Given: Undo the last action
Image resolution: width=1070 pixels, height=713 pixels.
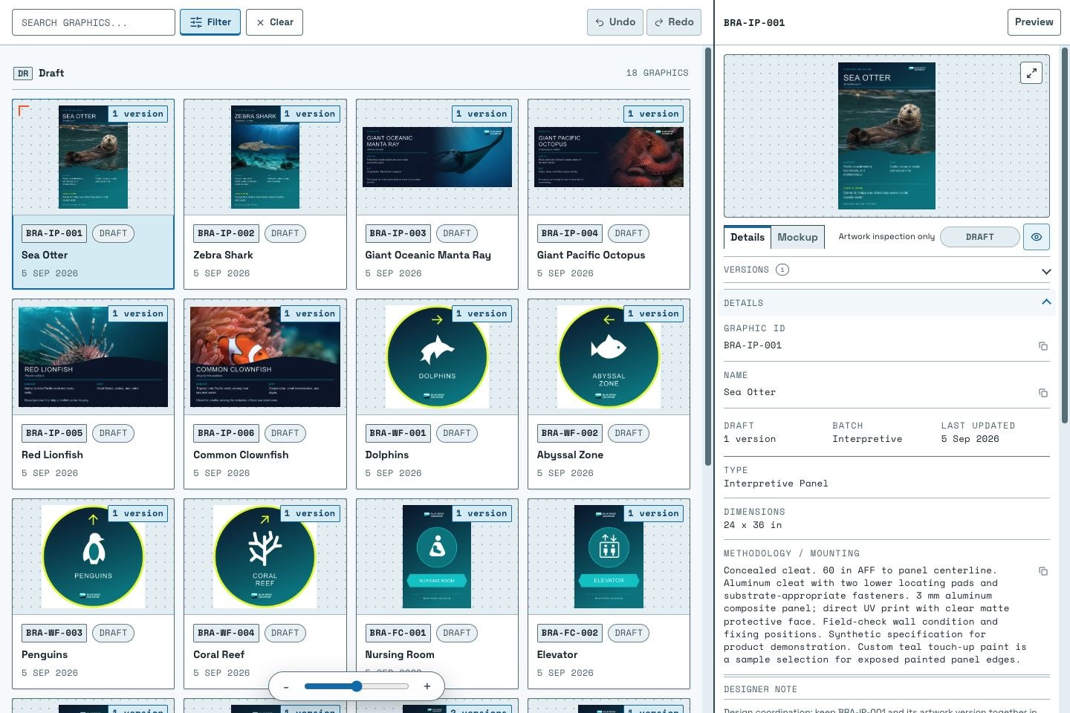Looking at the screenshot, I should [x=615, y=22].
